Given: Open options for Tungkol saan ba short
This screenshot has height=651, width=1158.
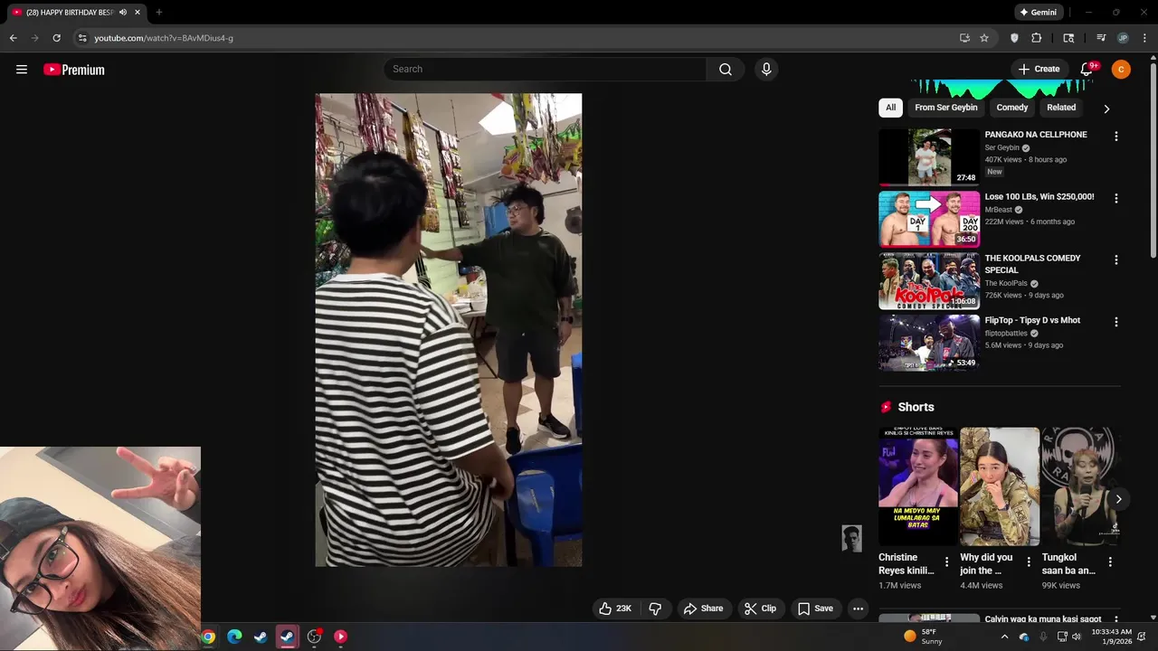Looking at the screenshot, I should (x=1110, y=561).
